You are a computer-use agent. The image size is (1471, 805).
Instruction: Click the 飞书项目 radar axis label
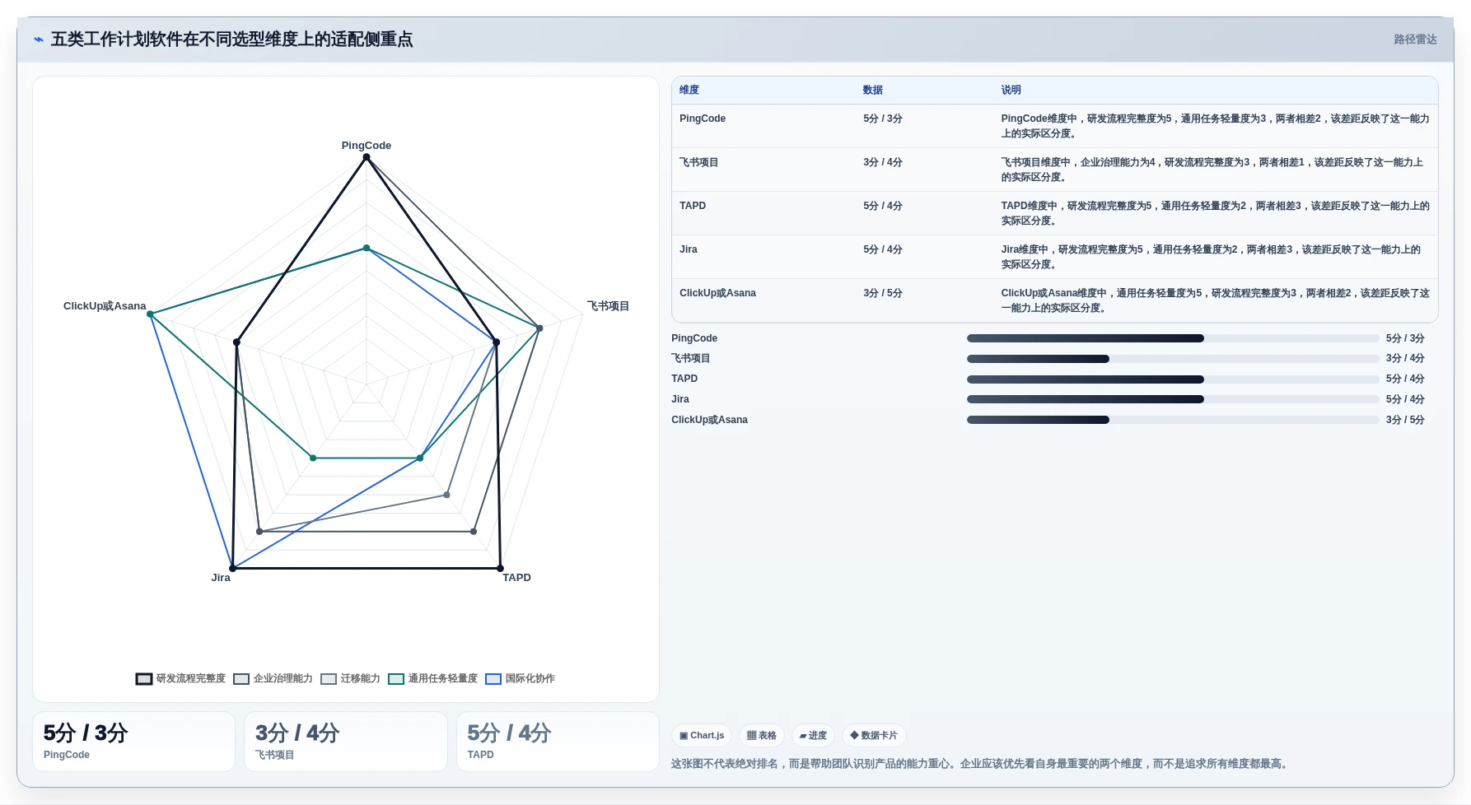coord(608,306)
